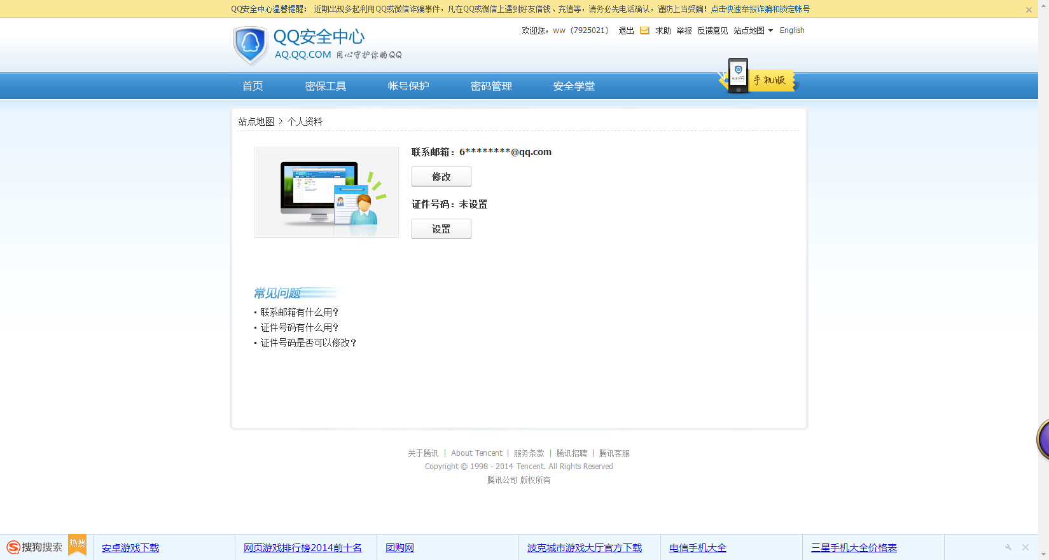Open the 电信手机大全 link
This screenshot has width=1049, height=560.
(698, 547)
